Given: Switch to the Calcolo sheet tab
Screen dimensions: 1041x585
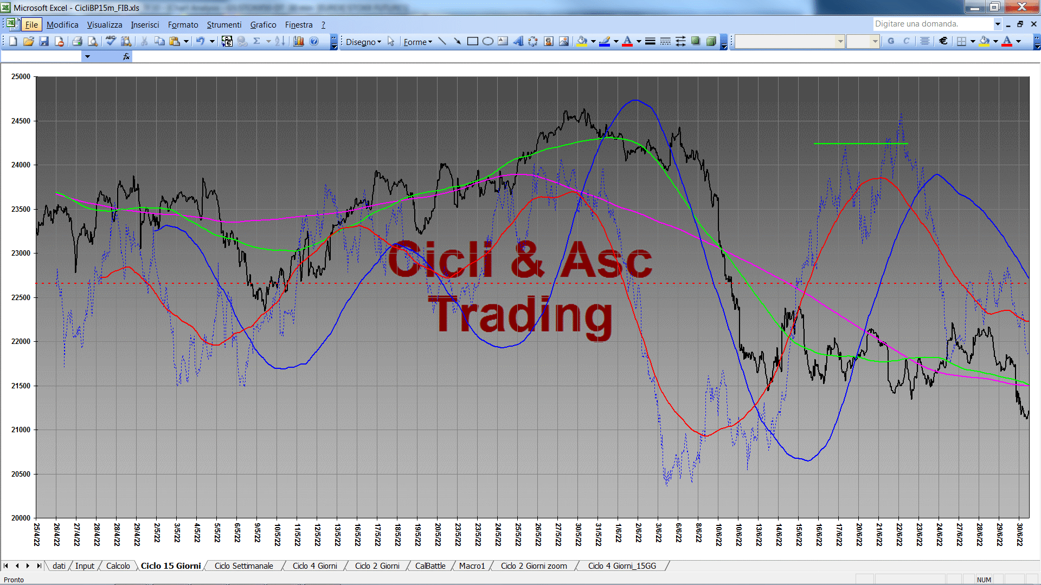Looking at the screenshot, I should pyautogui.click(x=118, y=566).
